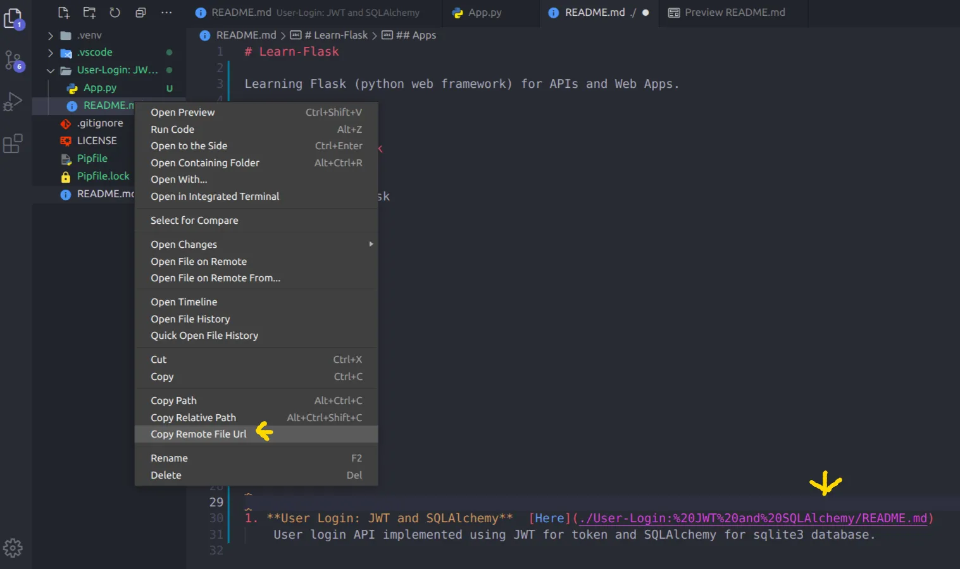Image resolution: width=960 pixels, height=569 pixels.
Task: Expand the .venv folder chevron
Action: point(51,35)
